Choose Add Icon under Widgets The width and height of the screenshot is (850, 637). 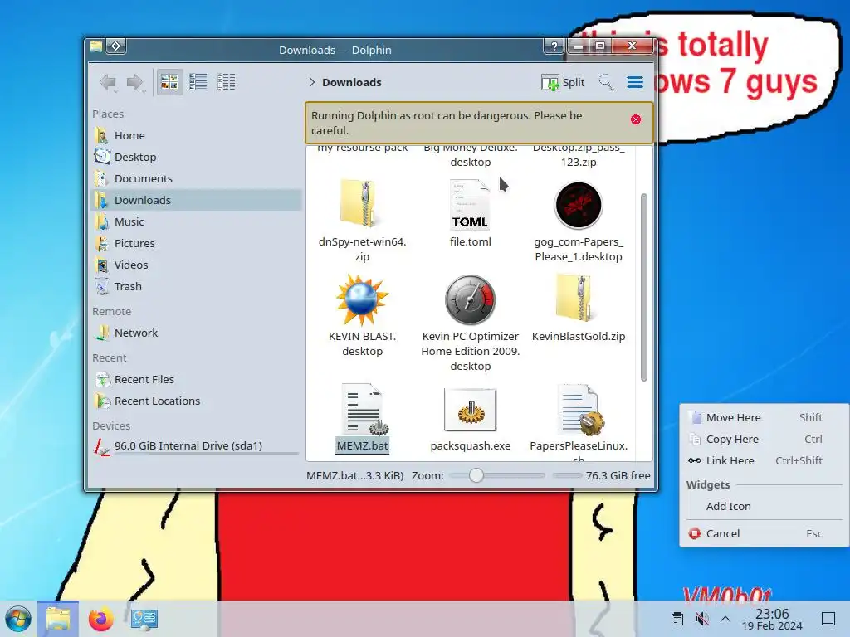(x=764, y=507)
